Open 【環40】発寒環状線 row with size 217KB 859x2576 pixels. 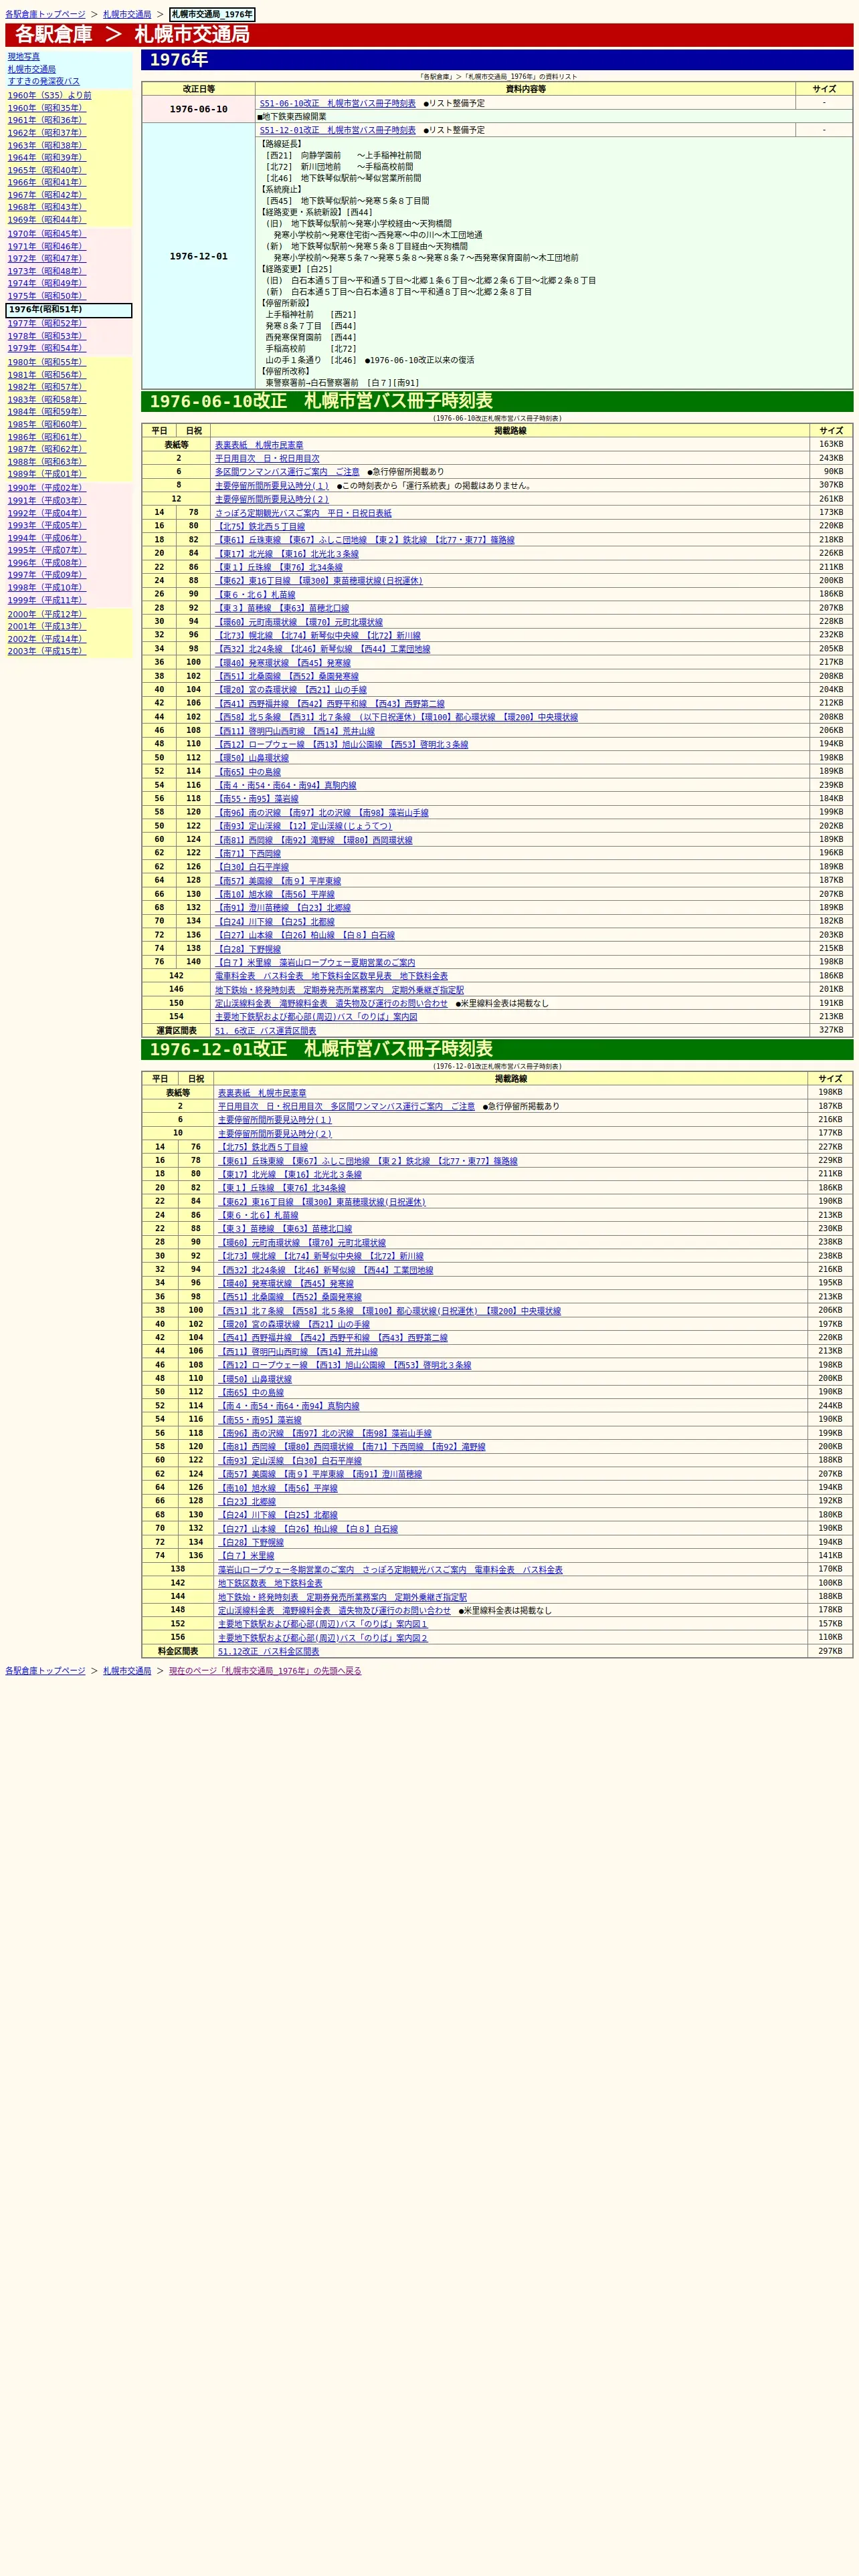pyautogui.click(x=283, y=663)
